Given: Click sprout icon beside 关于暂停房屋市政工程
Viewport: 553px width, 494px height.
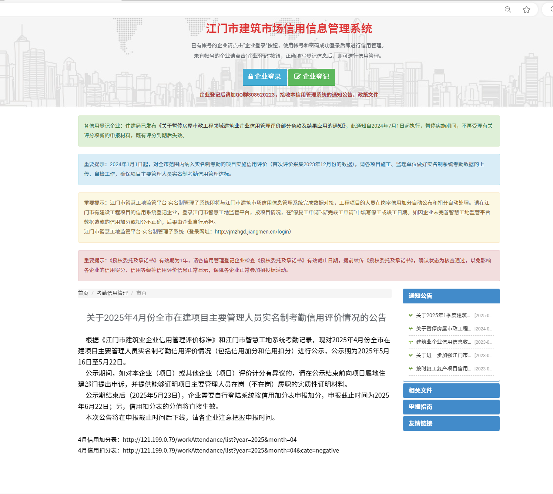Looking at the screenshot, I should tap(410, 329).
